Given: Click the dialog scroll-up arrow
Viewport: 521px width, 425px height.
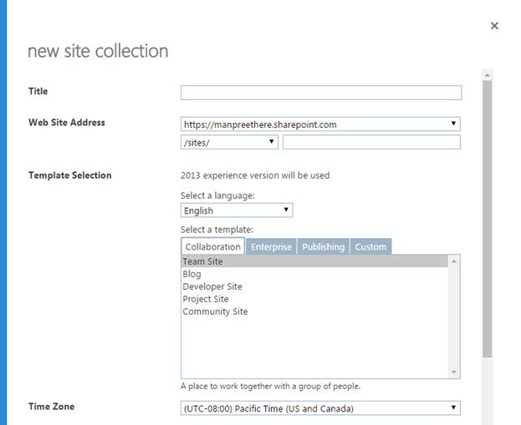Looking at the screenshot, I should pyautogui.click(x=487, y=74).
